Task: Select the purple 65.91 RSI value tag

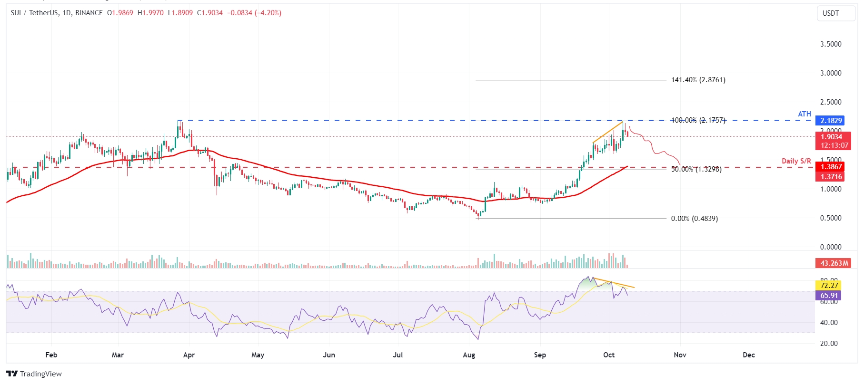Action: coord(829,296)
